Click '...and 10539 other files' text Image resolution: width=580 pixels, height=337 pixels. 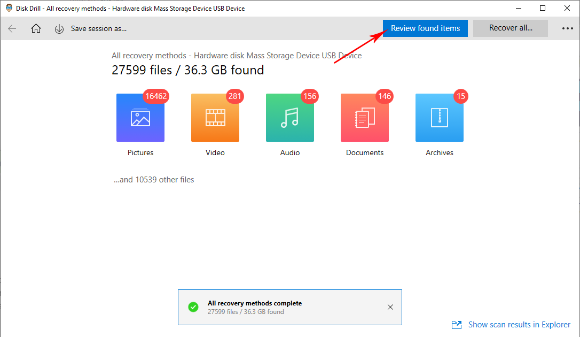(x=154, y=180)
